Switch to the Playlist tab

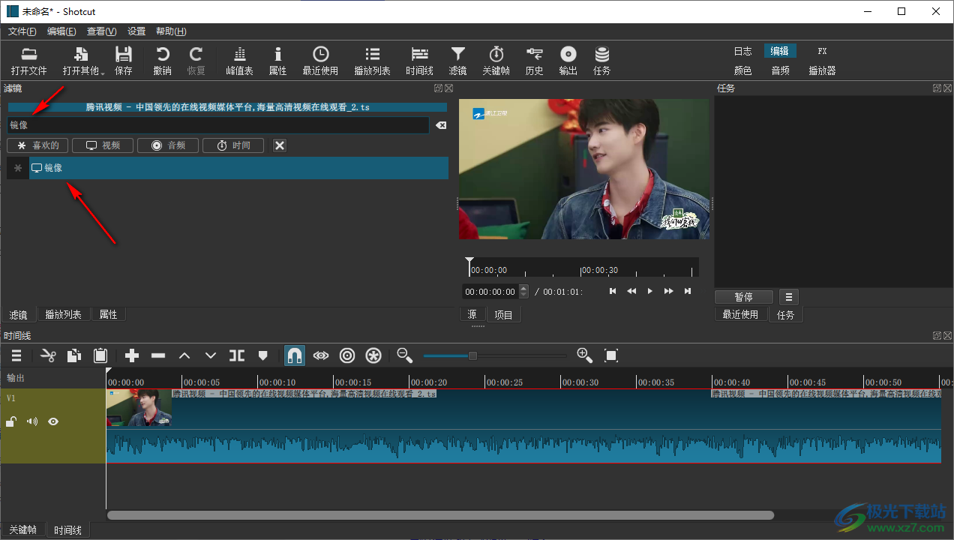coord(64,314)
